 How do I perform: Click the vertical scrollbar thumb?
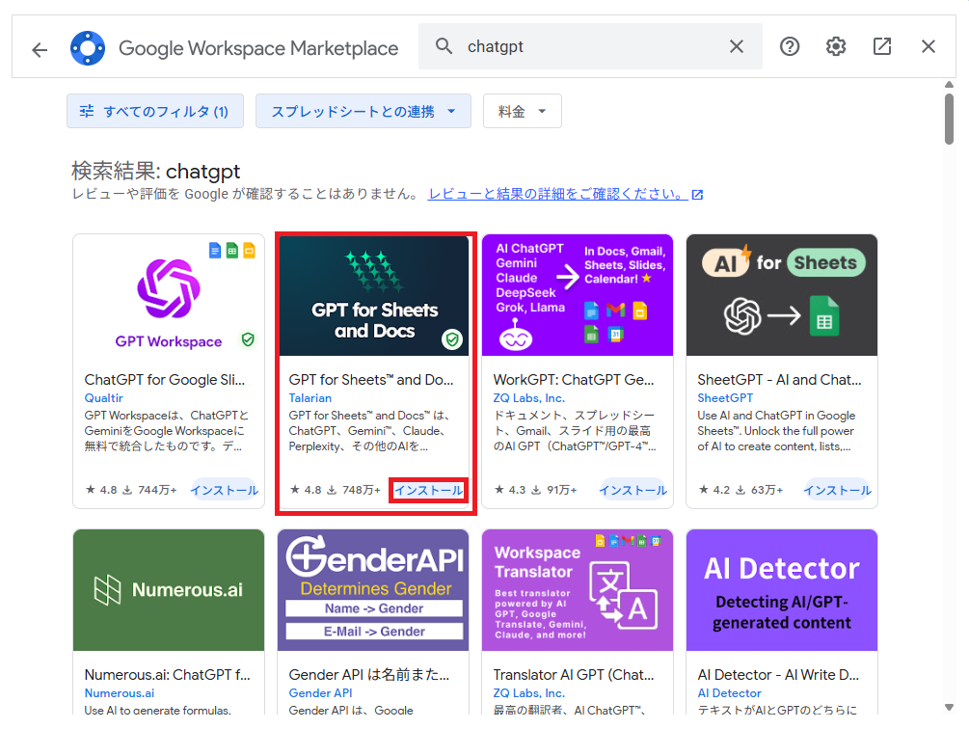point(949,119)
